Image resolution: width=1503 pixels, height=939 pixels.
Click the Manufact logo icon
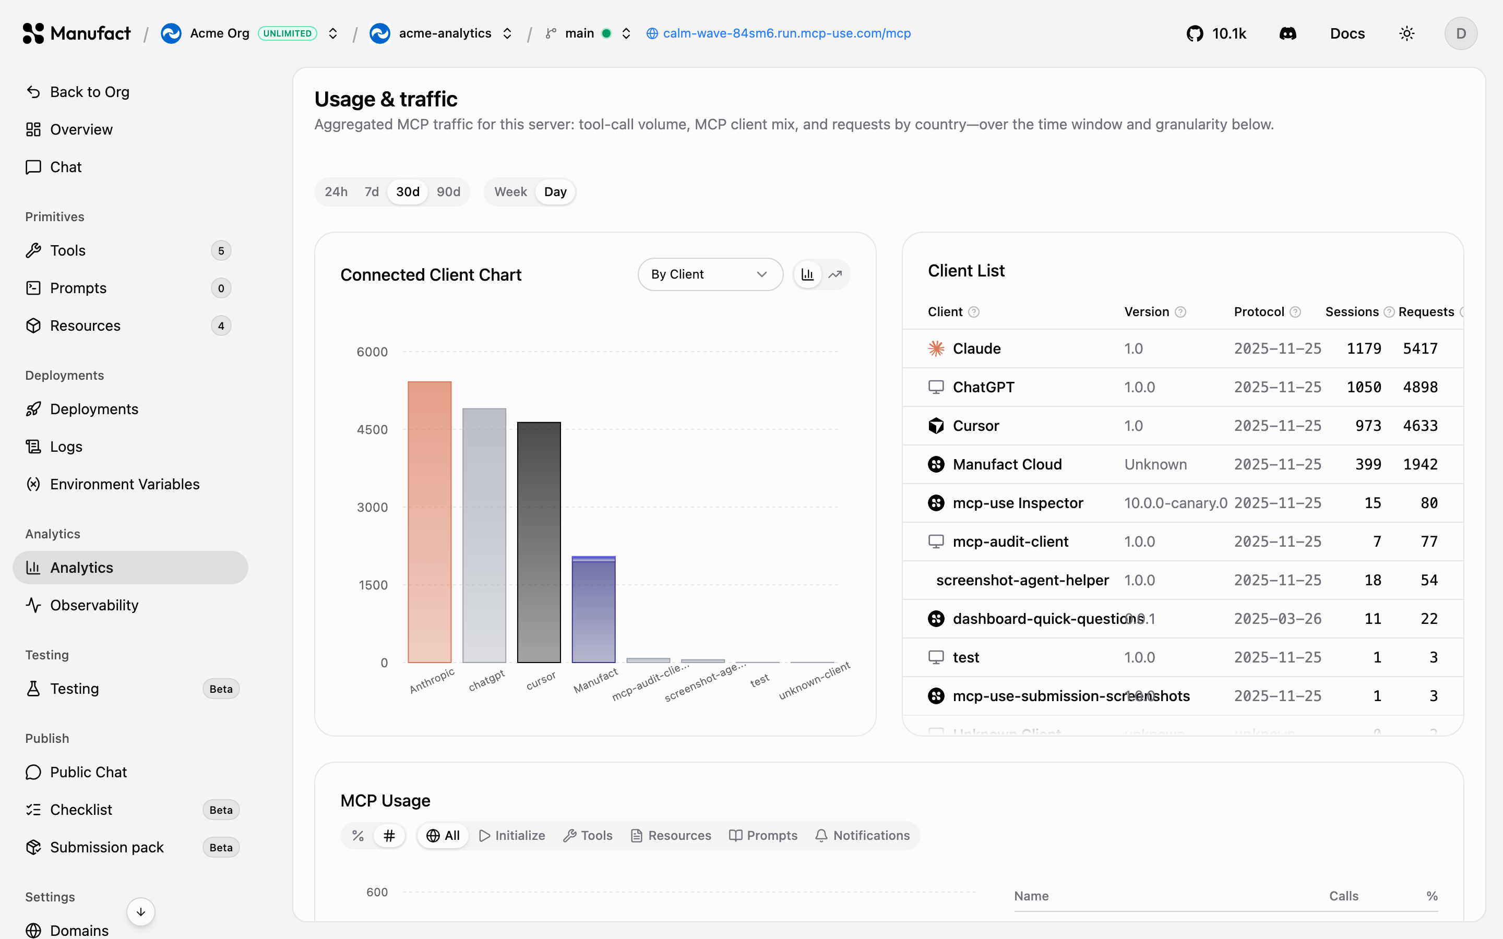33,33
